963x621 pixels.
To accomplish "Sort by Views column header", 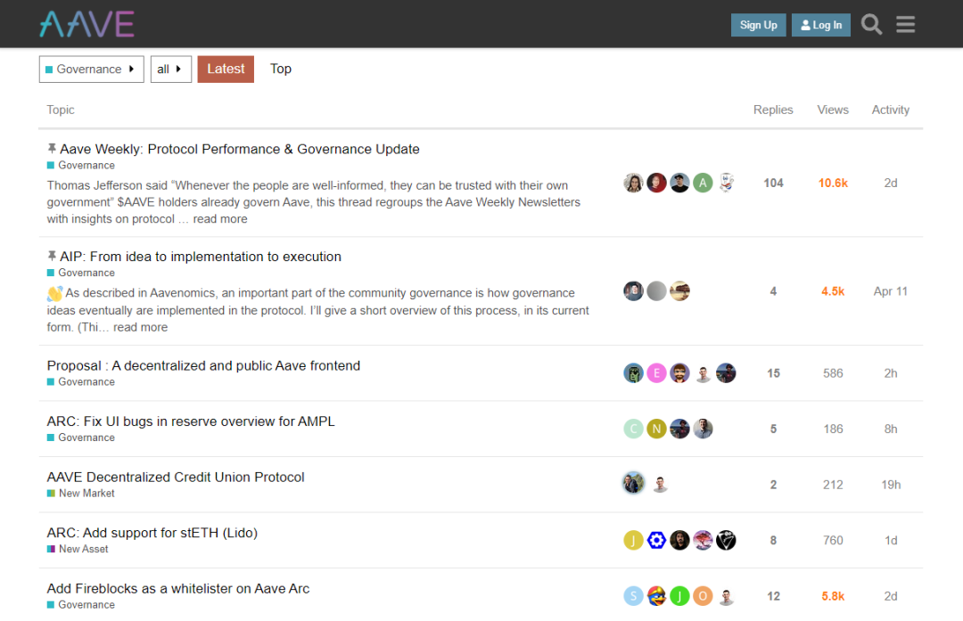I will point(832,110).
